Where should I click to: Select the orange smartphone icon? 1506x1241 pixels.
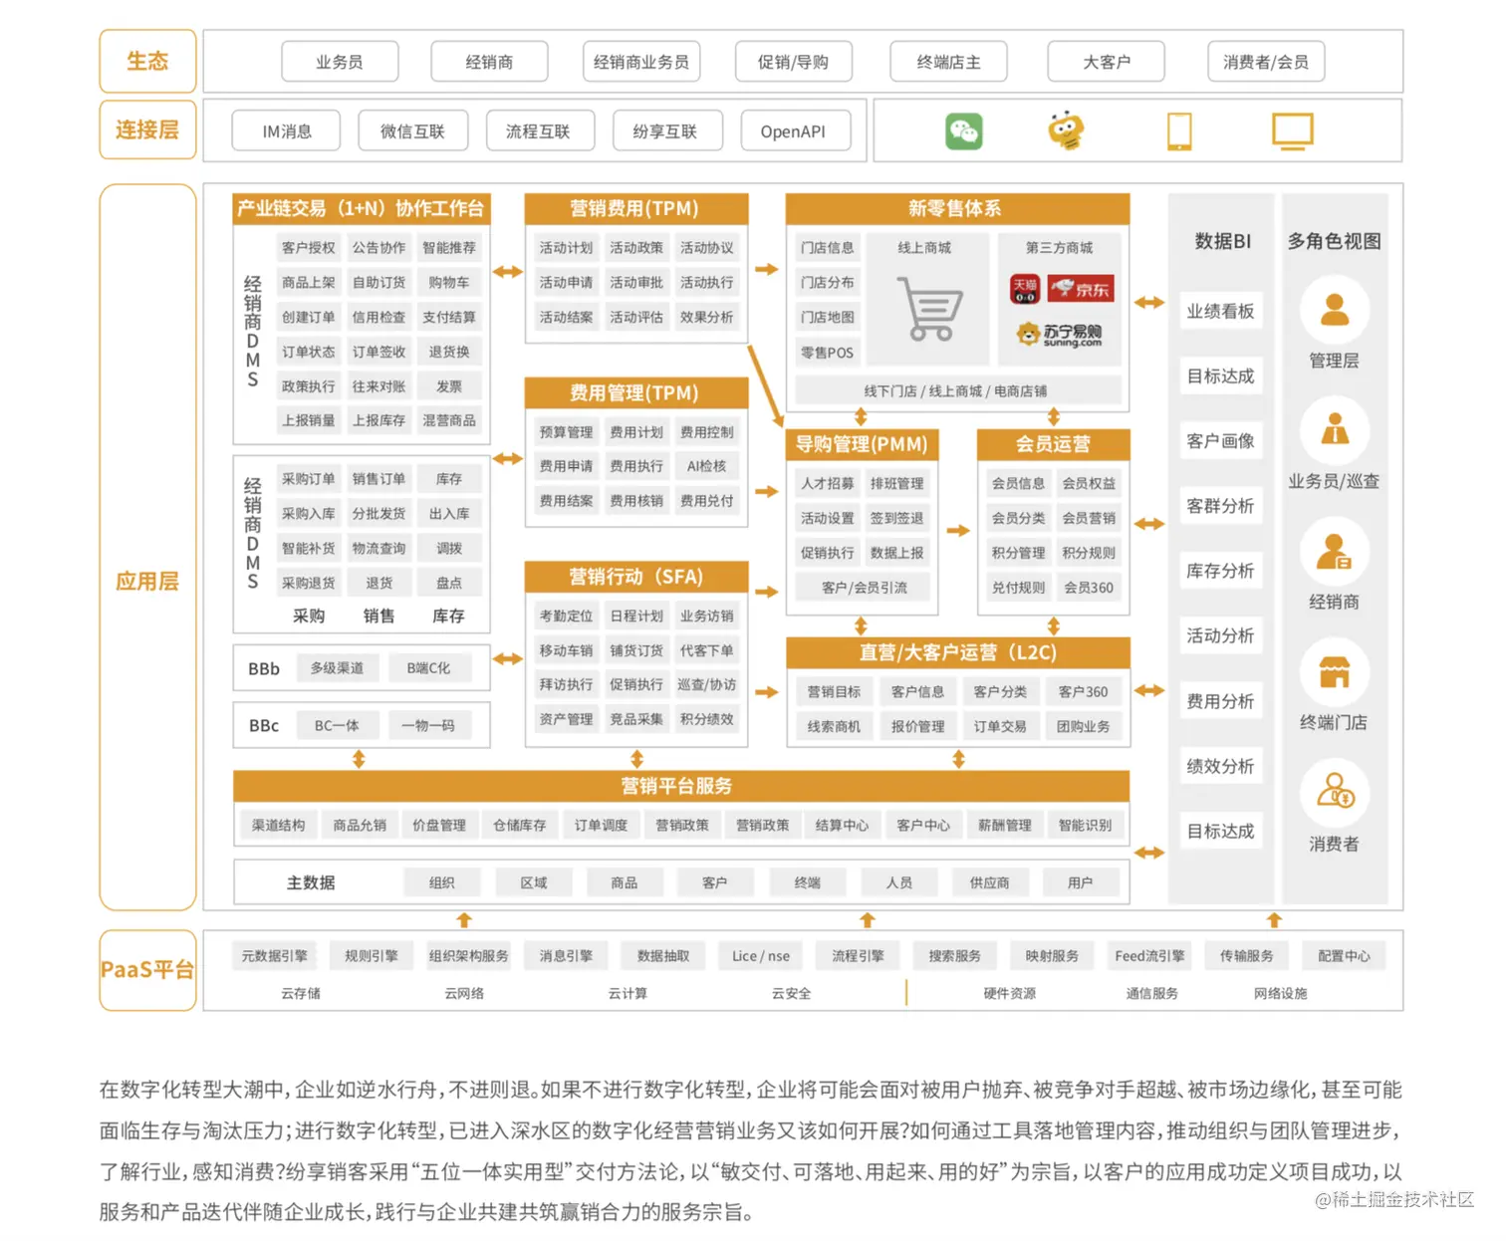(1179, 130)
